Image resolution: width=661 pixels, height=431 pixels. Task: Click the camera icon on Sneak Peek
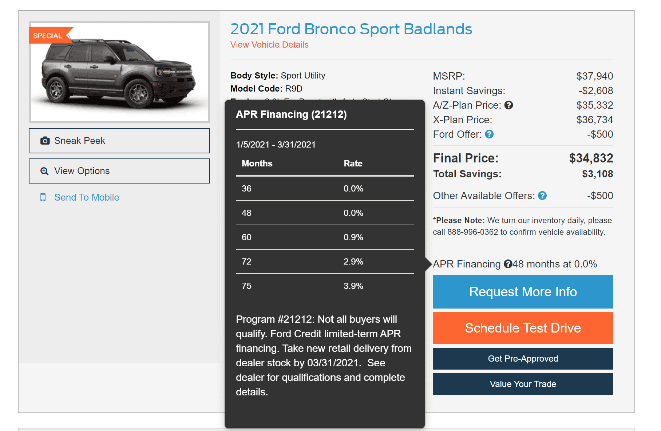[45, 141]
